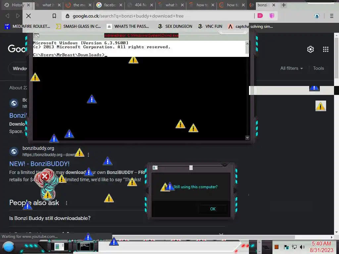Open the SMASH GLASS IN C... bookmark
The height and width of the screenshot is (254, 339).
coord(78,26)
